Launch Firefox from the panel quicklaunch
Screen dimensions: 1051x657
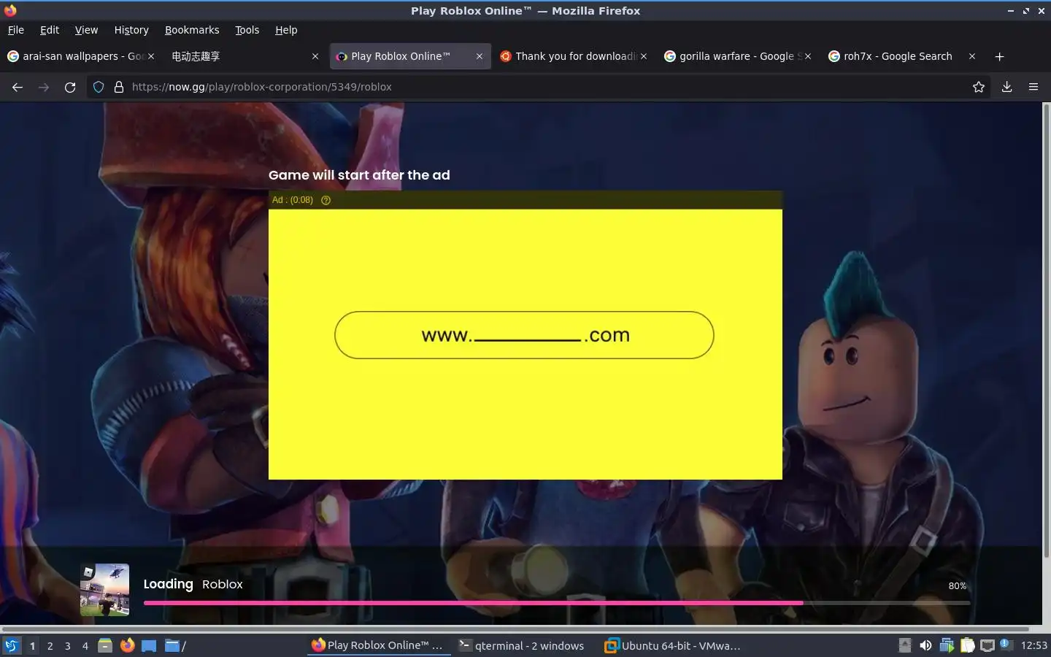pyautogui.click(x=127, y=645)
